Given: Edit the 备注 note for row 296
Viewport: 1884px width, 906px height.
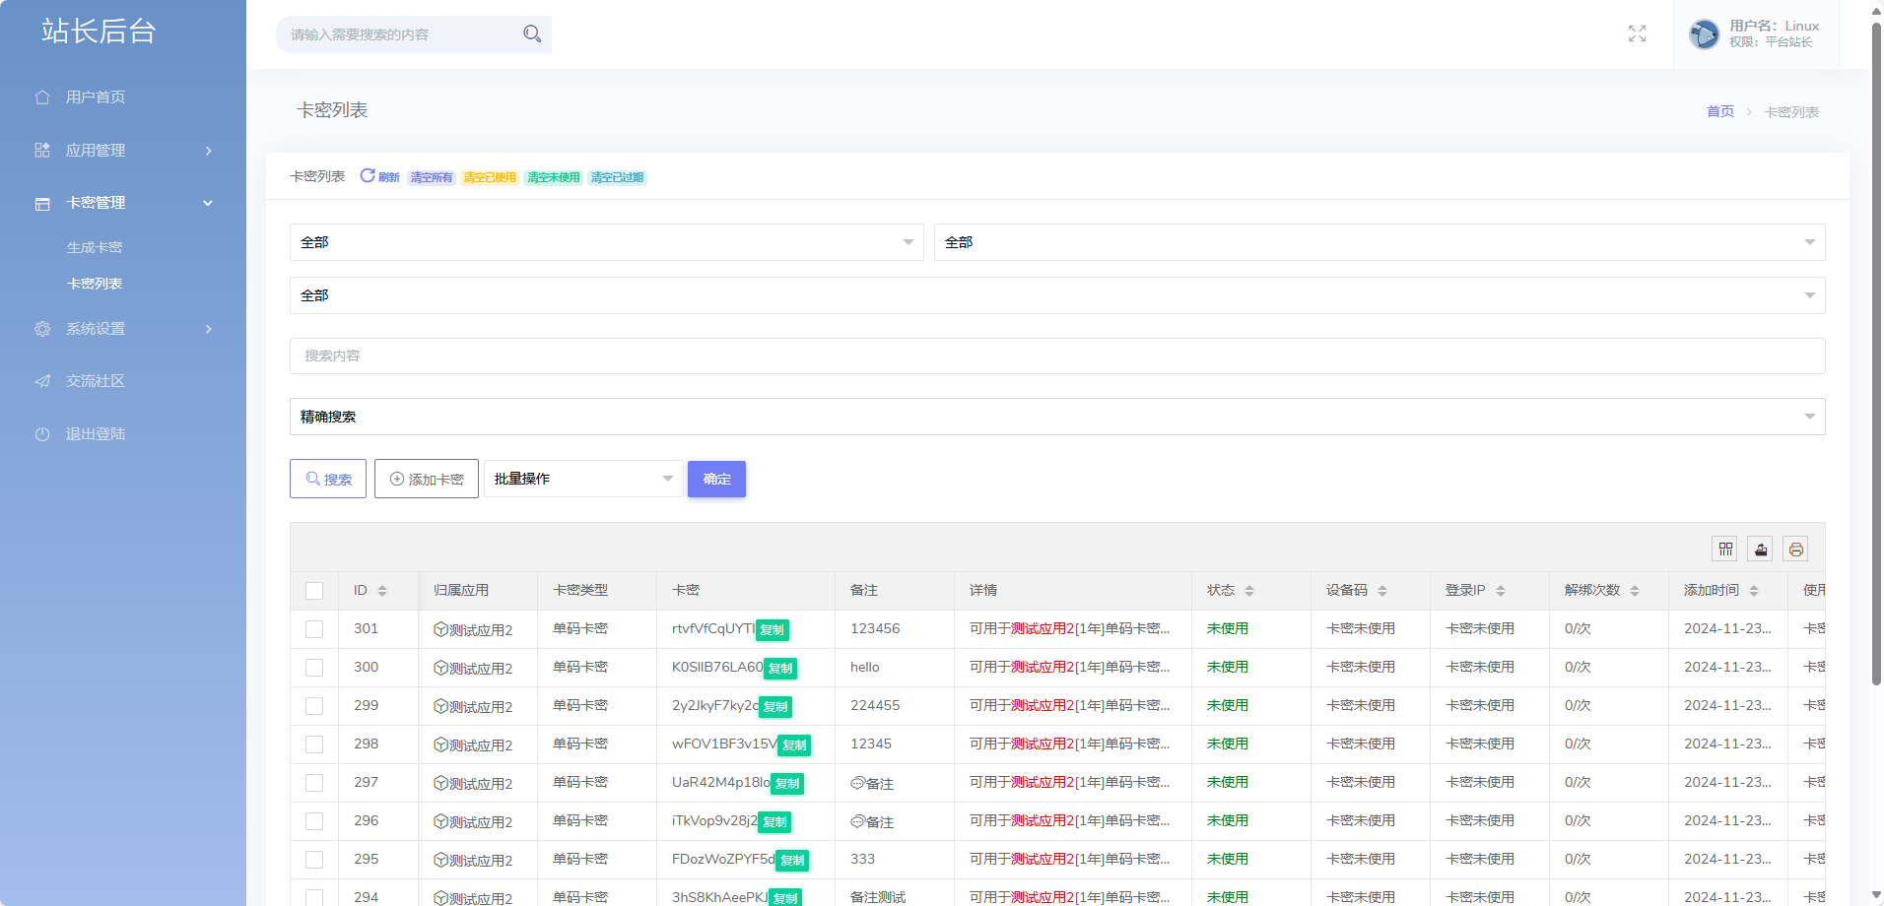Looking at the screenshot, I should (x=872, y=822).
